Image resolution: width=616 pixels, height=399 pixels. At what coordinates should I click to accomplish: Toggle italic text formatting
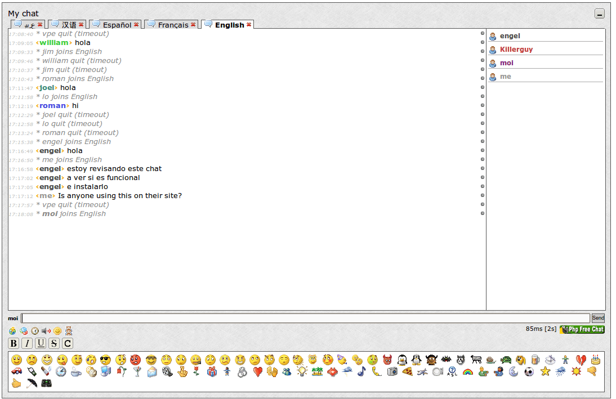coord(27,343)
